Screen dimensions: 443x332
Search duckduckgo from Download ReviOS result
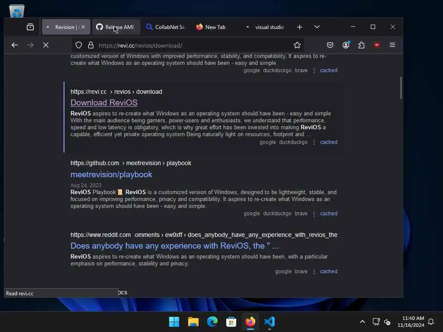(293, 142)
